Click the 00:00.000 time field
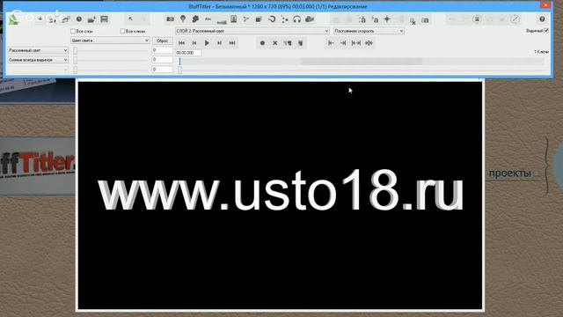Screen dimensions: 563x317 pos(188,53)
